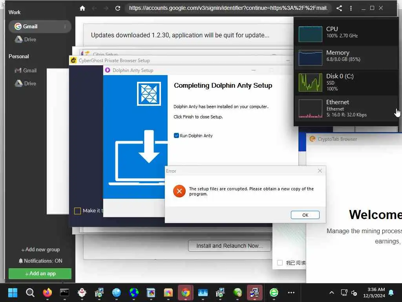Click the accounts.google.com address bar
The image size is (402, 302).
tap(228, 8)
